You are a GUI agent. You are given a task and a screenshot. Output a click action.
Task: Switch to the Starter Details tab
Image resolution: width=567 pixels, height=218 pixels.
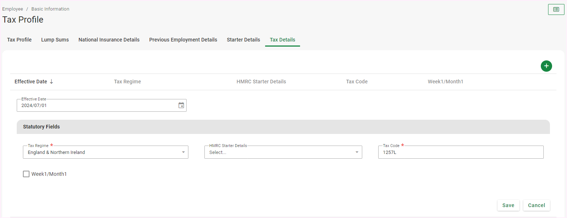coord(243,40)
